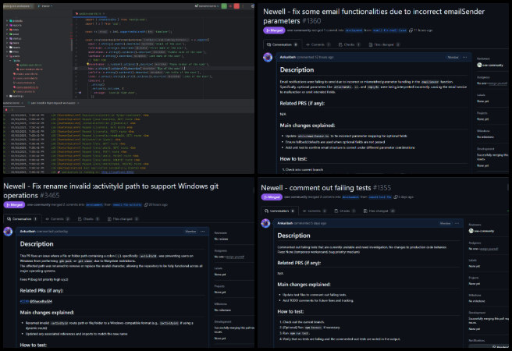Viewport: 512px width, 351px height.
Task: Expand the settings folder in the project tree
Action: 7,96
